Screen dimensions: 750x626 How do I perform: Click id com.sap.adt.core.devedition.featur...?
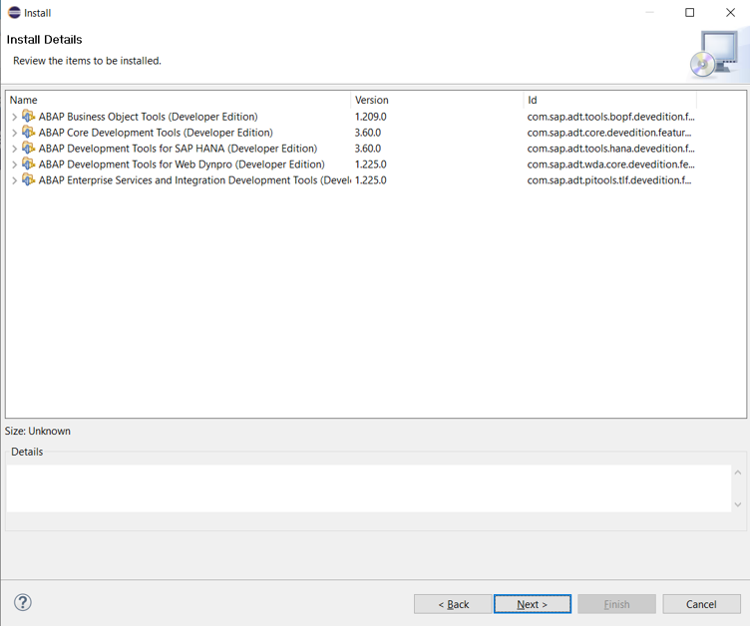click(609, 133)
